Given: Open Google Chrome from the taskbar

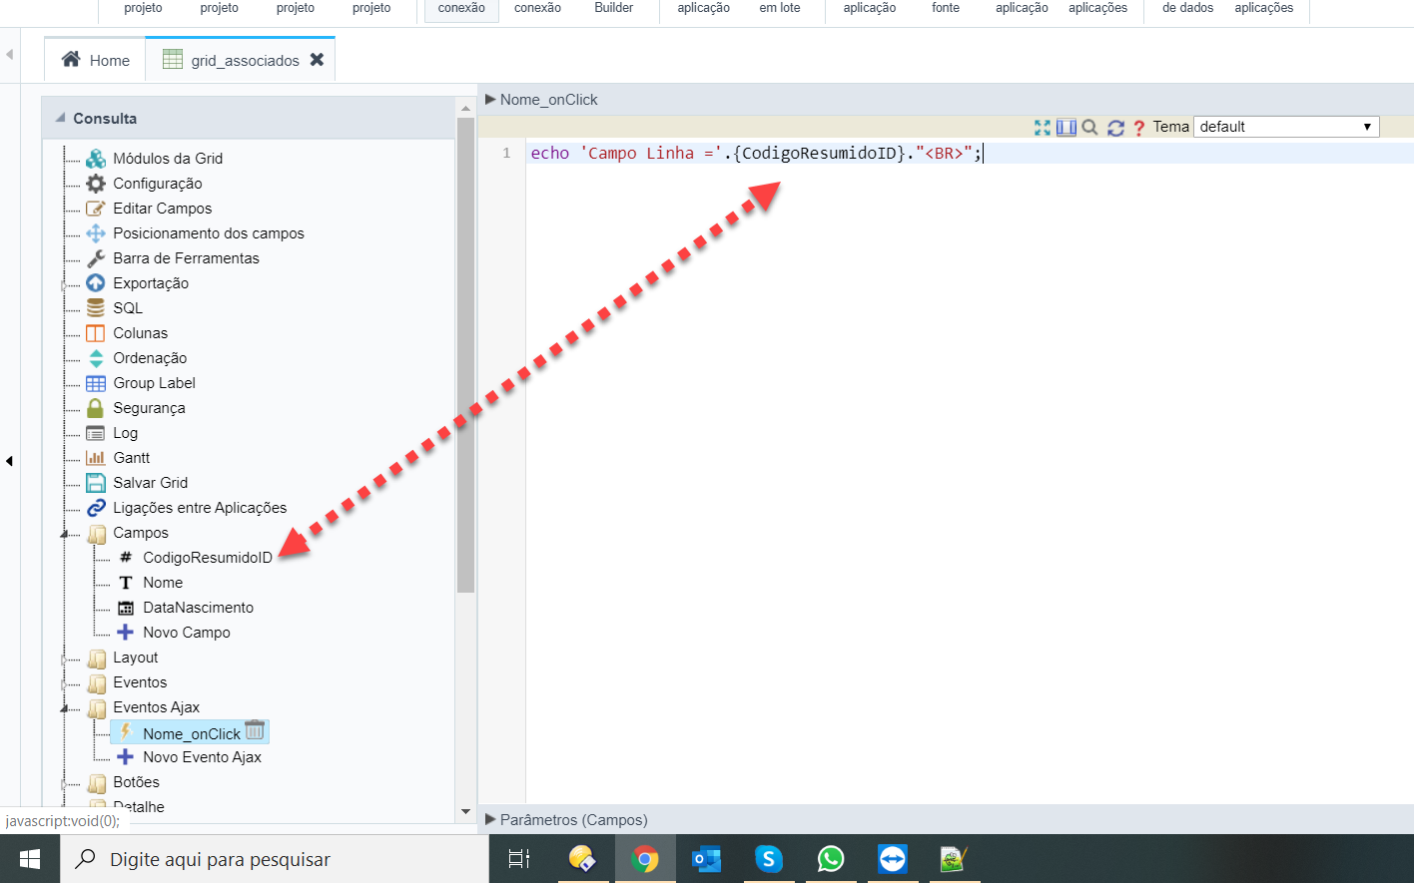Looking at the screenshot, I should click(645, 859).
